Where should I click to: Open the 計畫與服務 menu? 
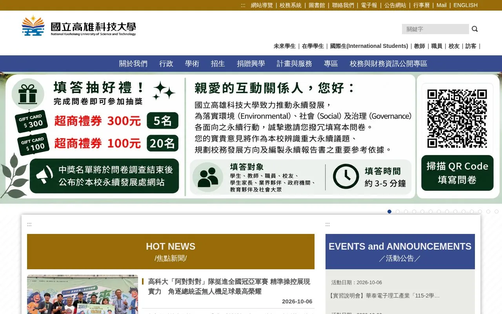click(x=295, y=64)
